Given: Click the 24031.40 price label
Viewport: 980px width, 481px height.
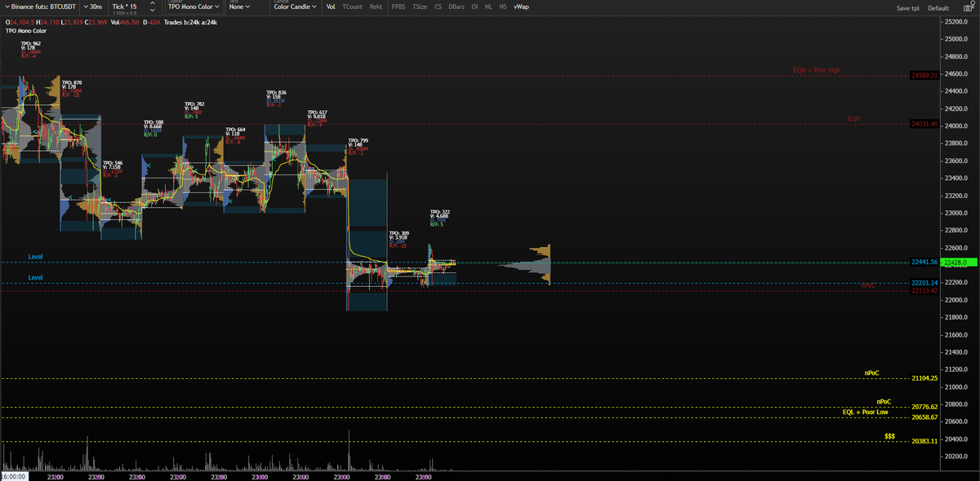Looking at the screenshot, I should [x=924, y=124].
